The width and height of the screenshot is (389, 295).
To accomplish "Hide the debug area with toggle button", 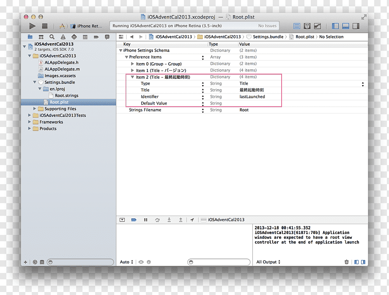I will (122, 220).
